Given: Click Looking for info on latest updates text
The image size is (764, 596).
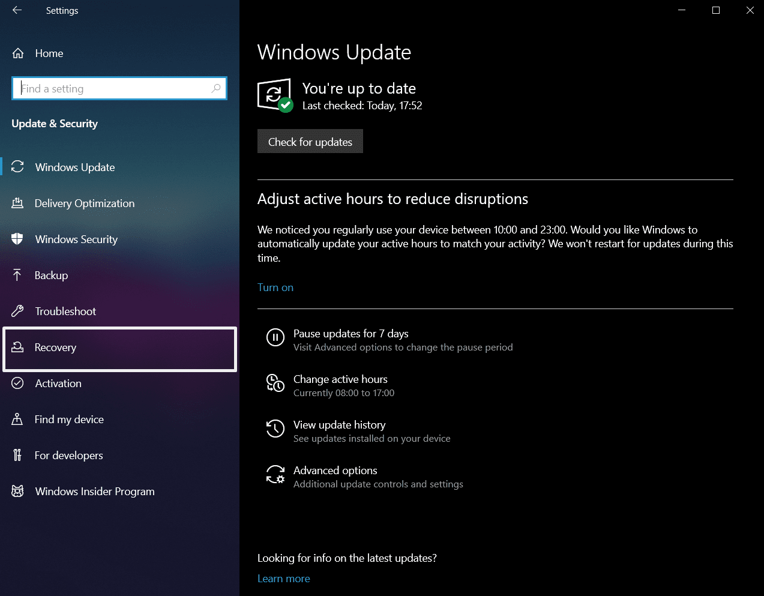Looking at the screenshot, I should pos(347,558).
